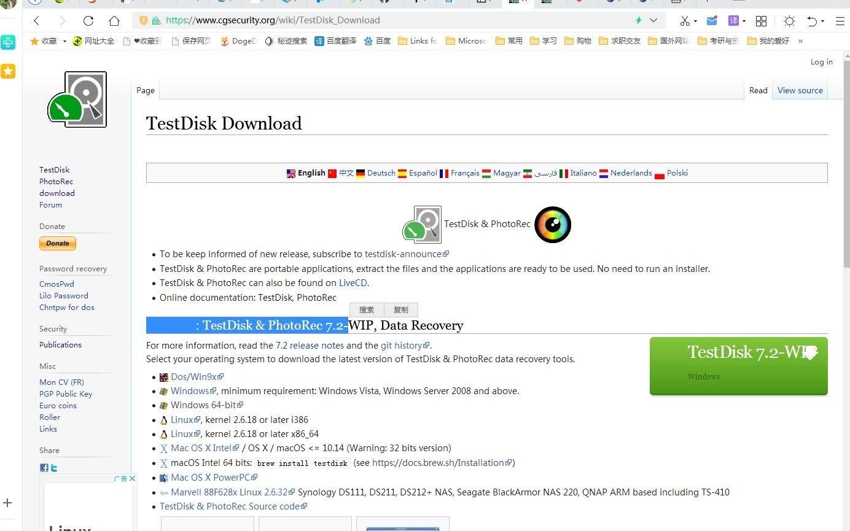Viewport: 850px width, 531px height.
Task: Open the CmosPwd link
Action: pos(57,284)
